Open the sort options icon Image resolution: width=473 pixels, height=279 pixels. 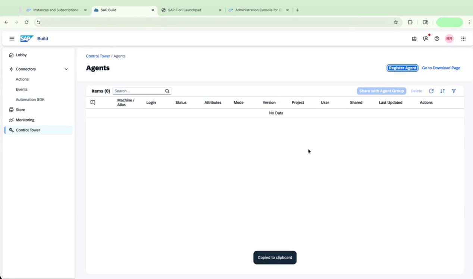(442, 91)
